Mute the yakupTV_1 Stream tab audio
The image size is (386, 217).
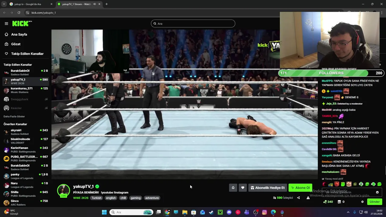coord(94,4)
